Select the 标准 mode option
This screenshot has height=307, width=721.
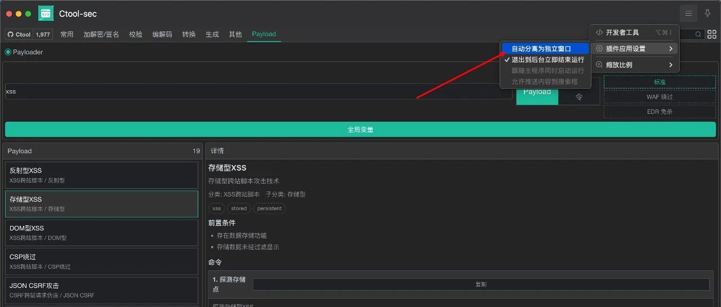[x=660, y=82]
